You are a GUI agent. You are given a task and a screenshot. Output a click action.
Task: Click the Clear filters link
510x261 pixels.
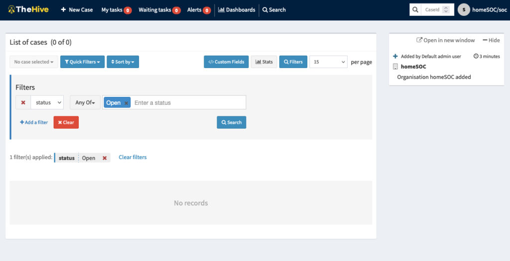[132, 157]
